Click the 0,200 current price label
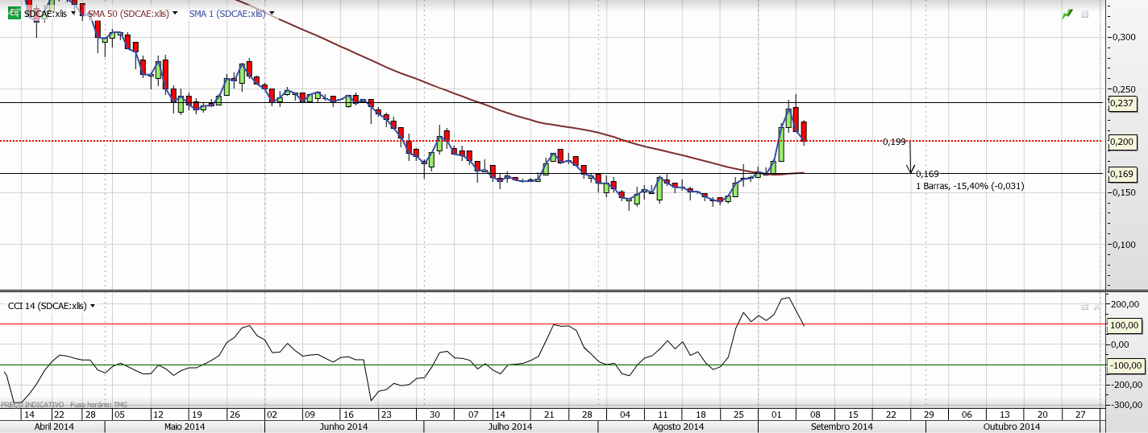 pos(1122,142)
